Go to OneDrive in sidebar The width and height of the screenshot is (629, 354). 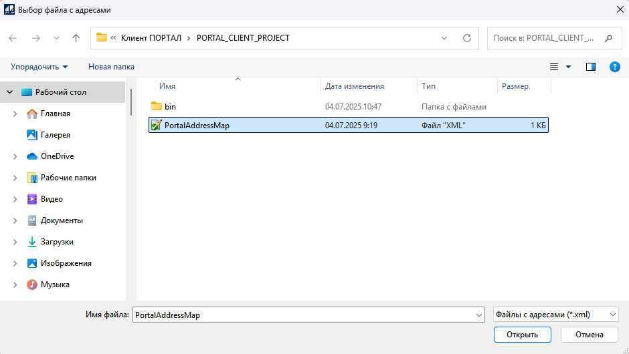[x=57, y=156]
